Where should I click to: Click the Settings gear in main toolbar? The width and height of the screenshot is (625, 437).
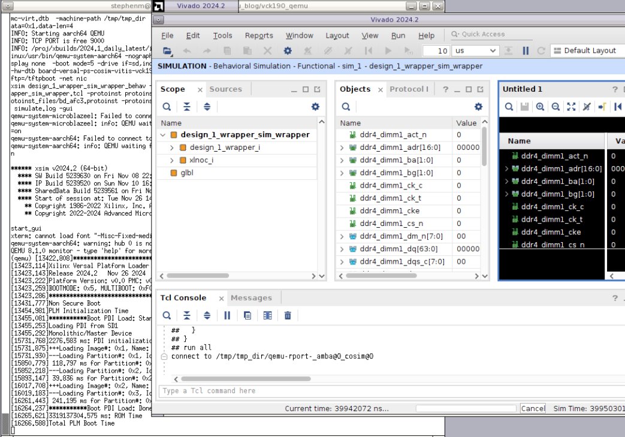288,51
